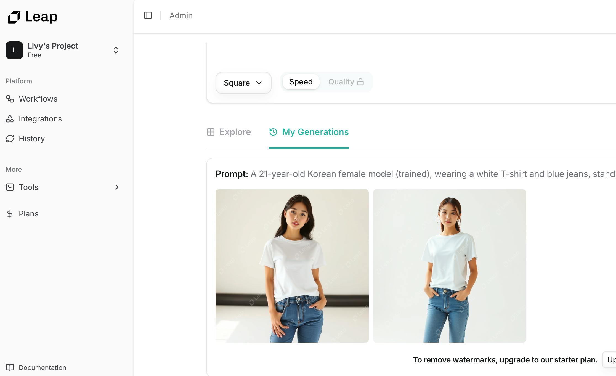Screen dimensions: 616x376
Task: Click the Livy's Project avatar badge
Action: tap(14, 50)
